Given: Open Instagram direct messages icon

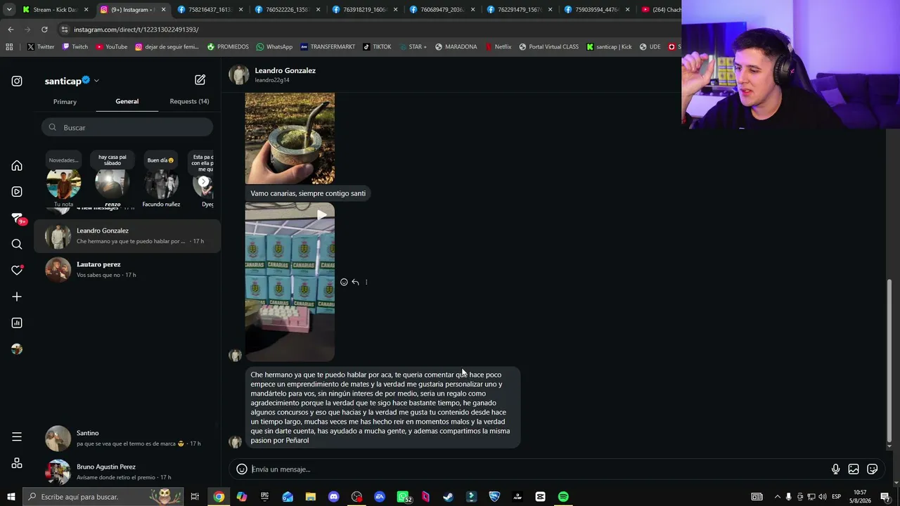Looking at the screenshot, I should pyautogui.click(x=17, y=218).
